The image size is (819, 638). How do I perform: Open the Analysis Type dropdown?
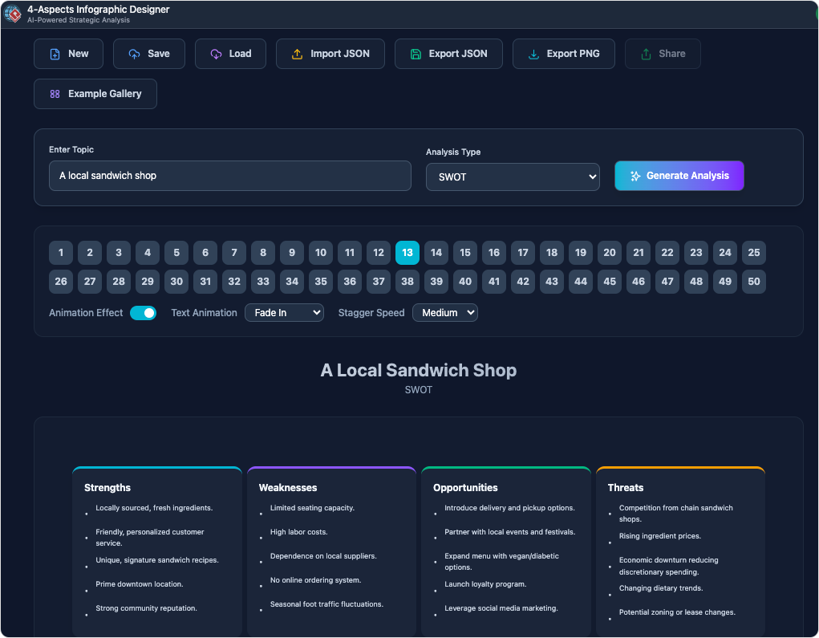(512, 177)
